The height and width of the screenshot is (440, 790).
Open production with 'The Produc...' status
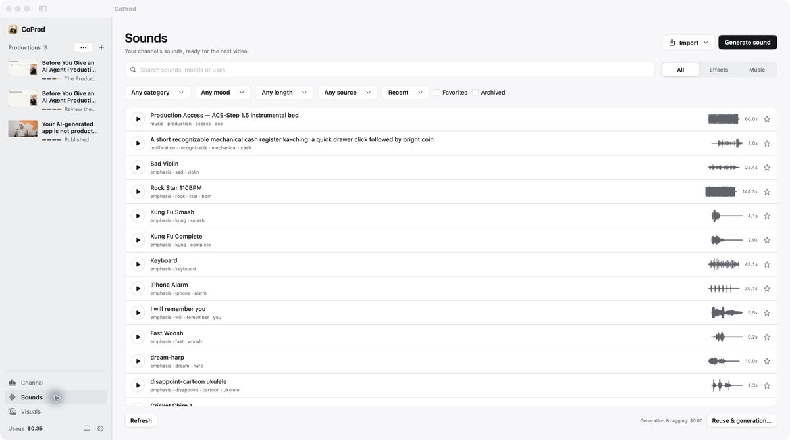[55, 70]
